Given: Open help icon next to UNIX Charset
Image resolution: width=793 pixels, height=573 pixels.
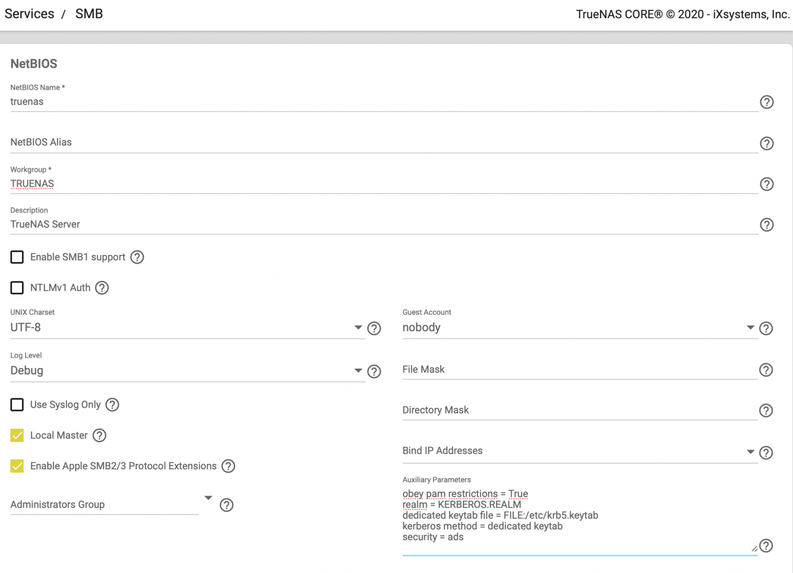Looking at the screenshot, I should pyautogui.click(x=374, y=328).
